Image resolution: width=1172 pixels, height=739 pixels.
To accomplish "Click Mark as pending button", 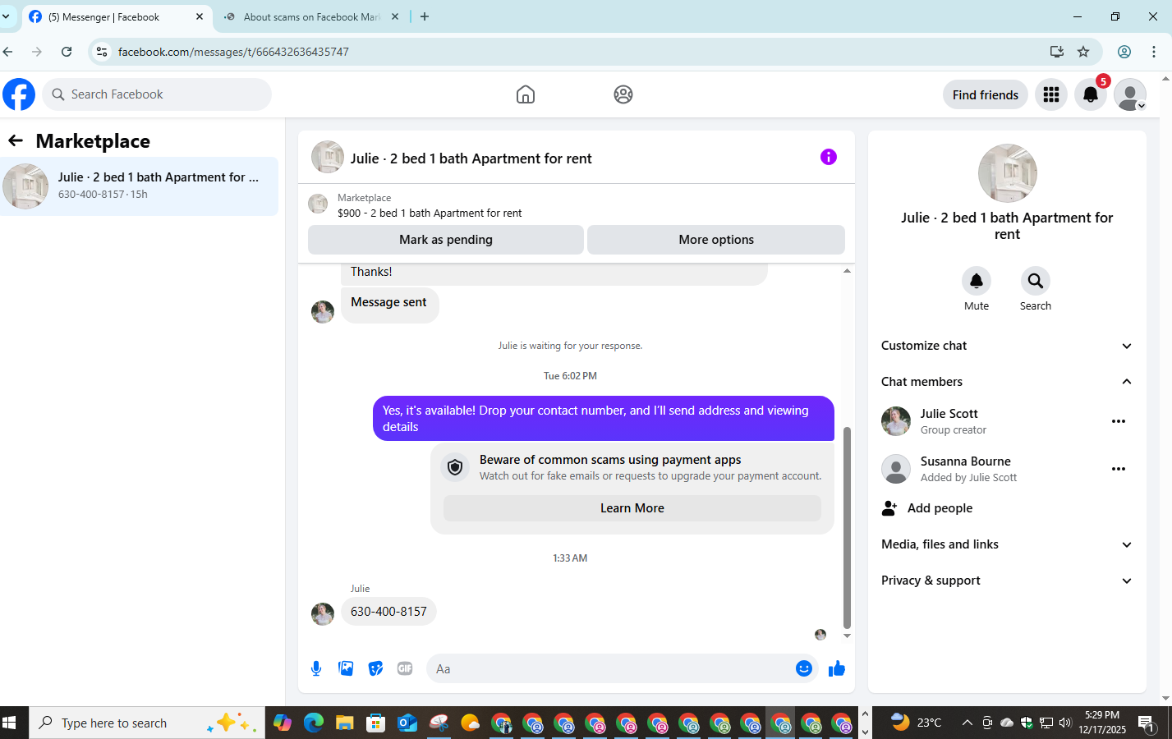I will (x=446, y=240).
